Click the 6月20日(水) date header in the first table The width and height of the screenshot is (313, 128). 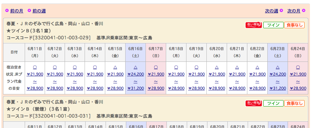(x=217, y=52)
